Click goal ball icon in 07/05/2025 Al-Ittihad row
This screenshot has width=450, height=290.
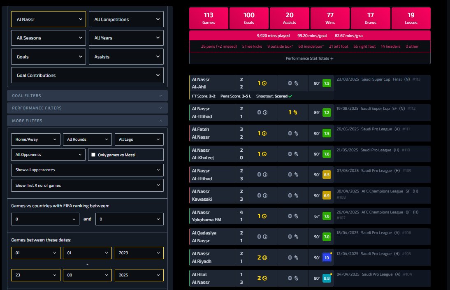[265, 174]
